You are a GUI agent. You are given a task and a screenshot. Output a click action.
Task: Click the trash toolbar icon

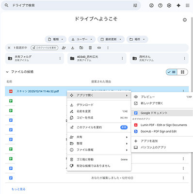tap(90, 48)
